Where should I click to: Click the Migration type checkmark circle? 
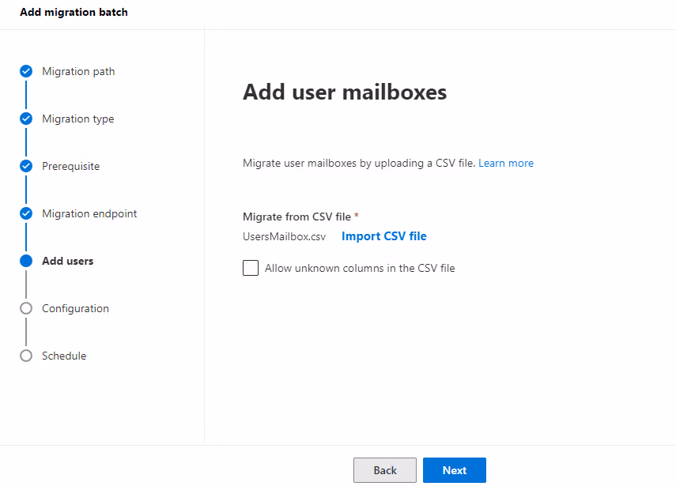26,119
